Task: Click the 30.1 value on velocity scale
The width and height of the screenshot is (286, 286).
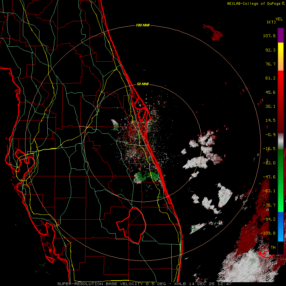Action: pos(270,106)
